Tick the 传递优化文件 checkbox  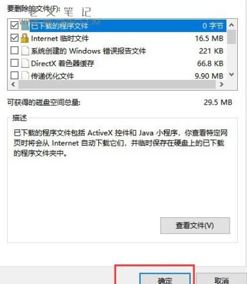[x=14, y=75]
